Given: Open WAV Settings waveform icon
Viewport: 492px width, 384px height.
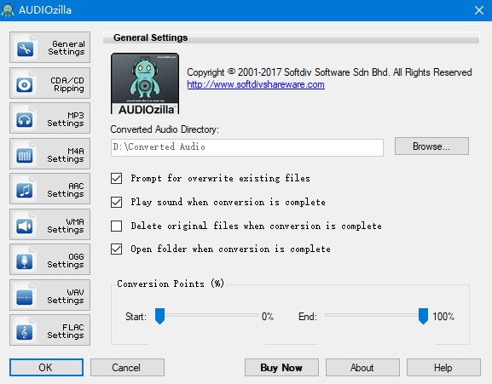Looking at the screenshot, I should coord(25,297).
